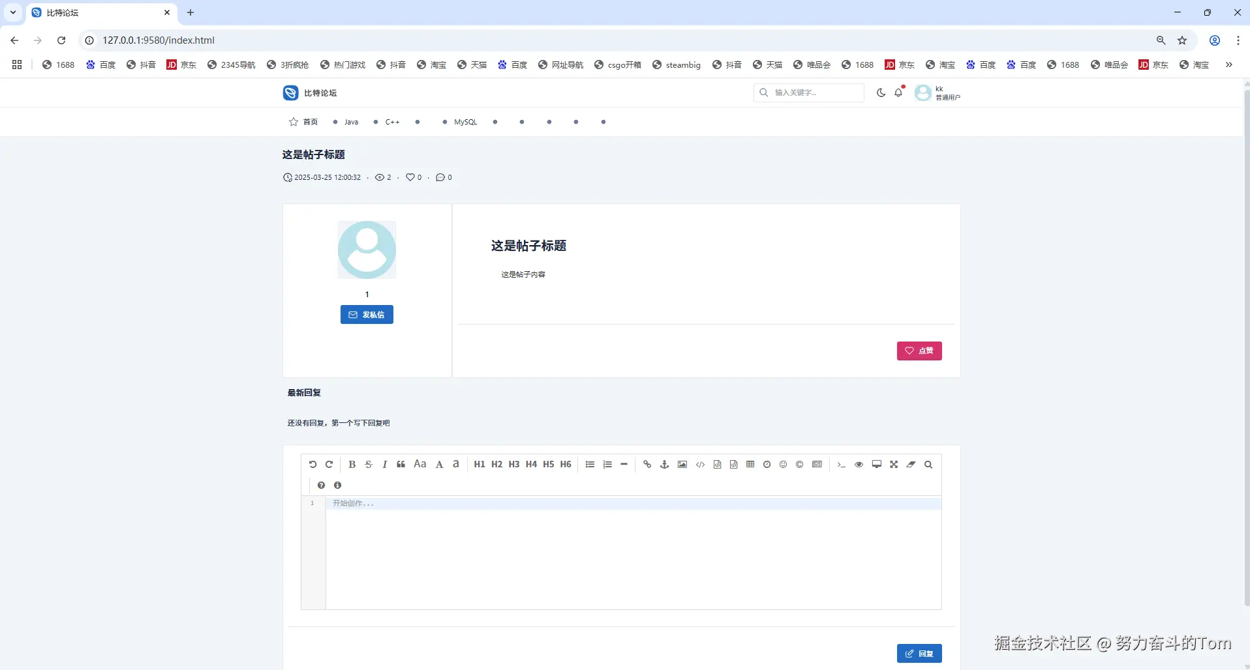Insert a horizontal rule in the editor
The height and width of the screenshot is (670, 1250).
[x=624, y=465]
